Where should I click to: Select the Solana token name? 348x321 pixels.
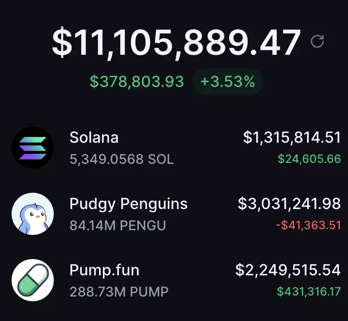(x=94, y=137)
